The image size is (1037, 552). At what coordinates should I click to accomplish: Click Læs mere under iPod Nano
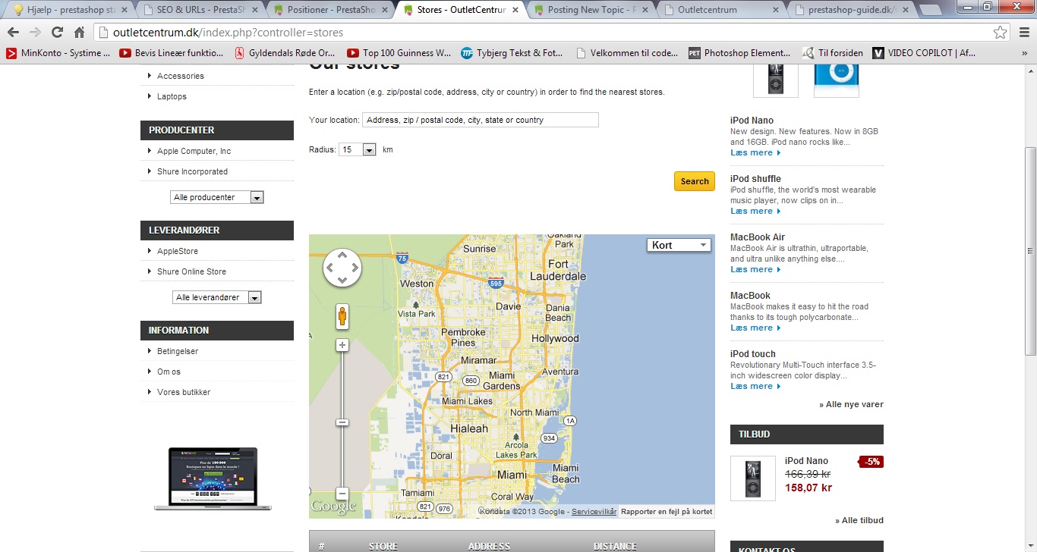755,152
